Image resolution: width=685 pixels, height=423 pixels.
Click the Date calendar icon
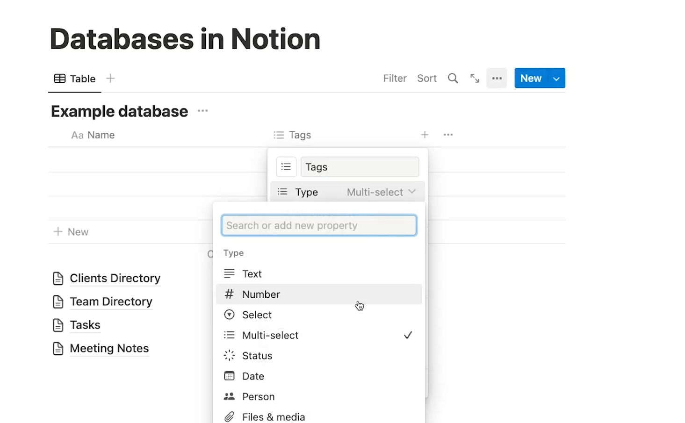[x=229, y=376]
